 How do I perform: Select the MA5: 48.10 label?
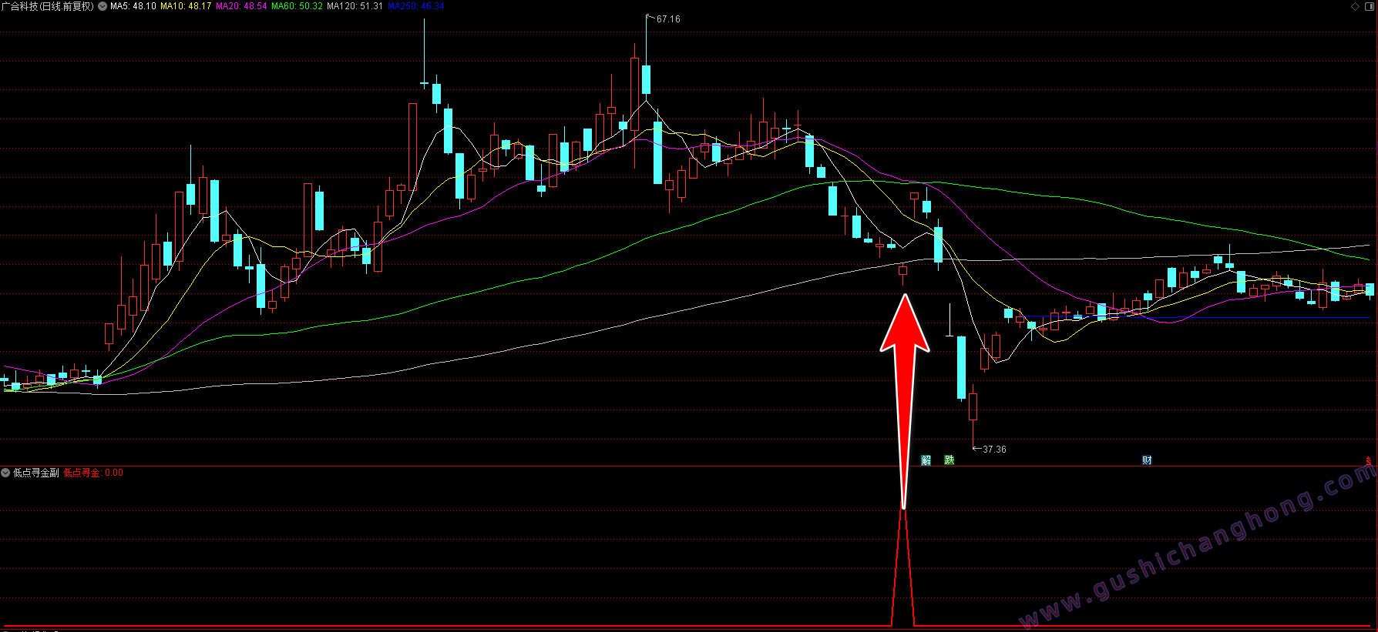click(133, 6)
